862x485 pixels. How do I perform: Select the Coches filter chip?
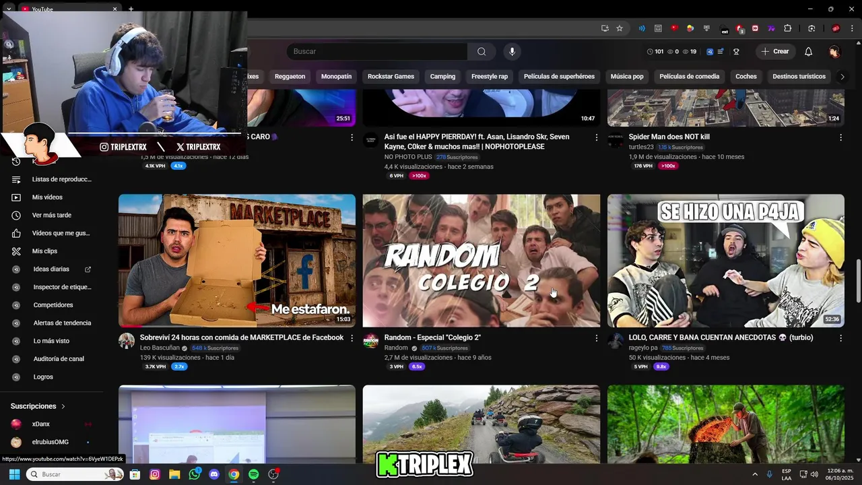pos(746,77)
